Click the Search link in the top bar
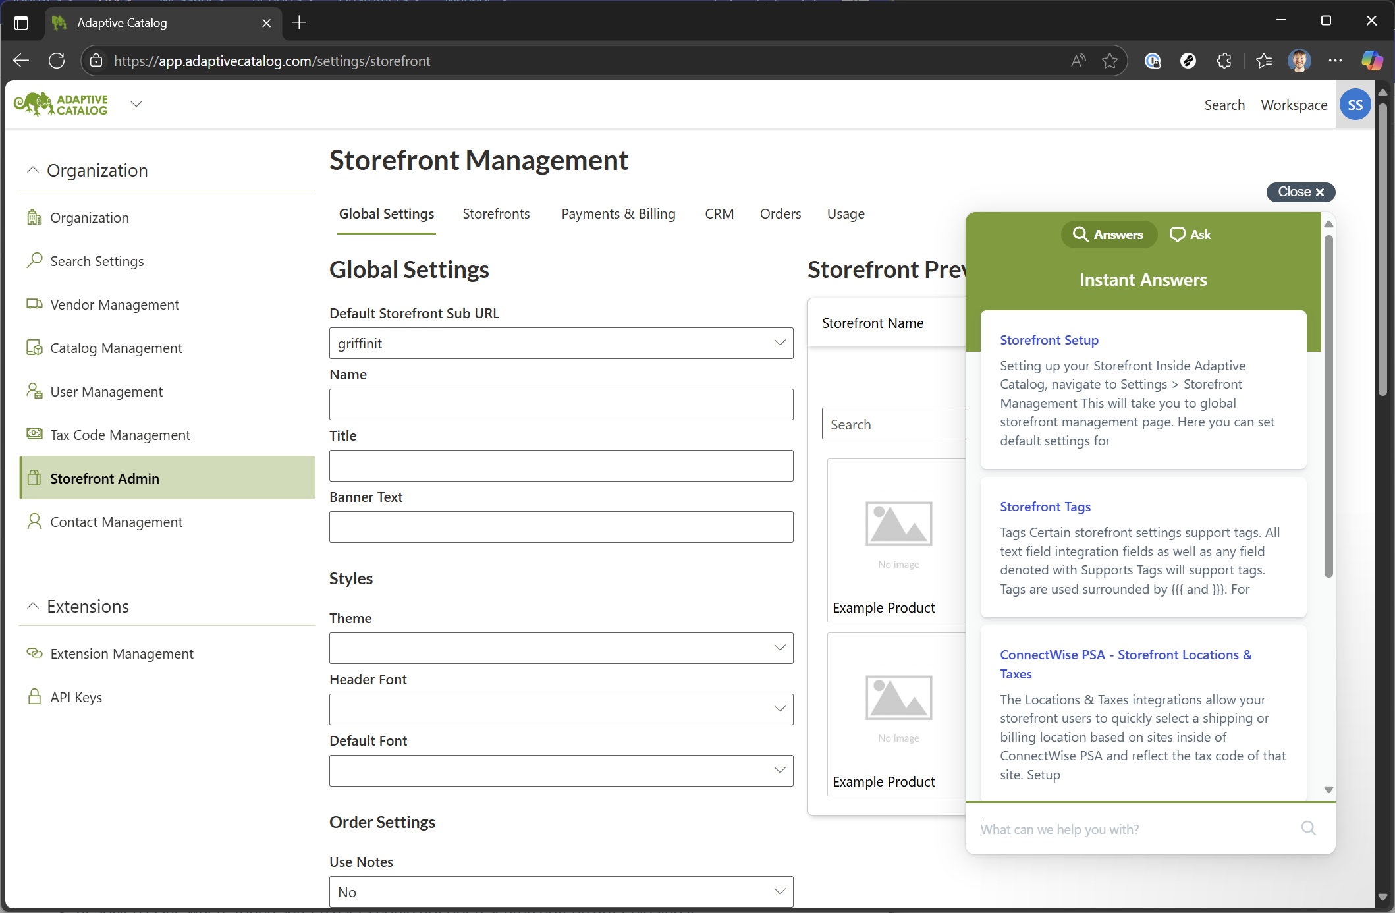Viewport: 1395px width, 913px height. point(1224,105)
